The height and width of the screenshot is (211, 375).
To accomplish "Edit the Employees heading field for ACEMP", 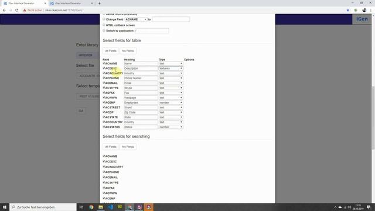I will coord(141,103).
